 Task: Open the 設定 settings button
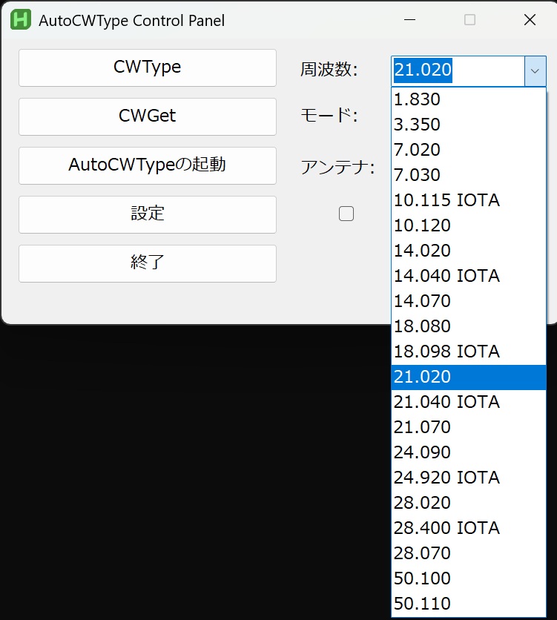click(x=148, y=215)
